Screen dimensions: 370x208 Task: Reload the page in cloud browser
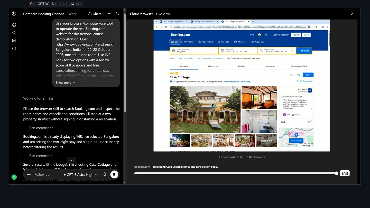(x=166, y=27)
